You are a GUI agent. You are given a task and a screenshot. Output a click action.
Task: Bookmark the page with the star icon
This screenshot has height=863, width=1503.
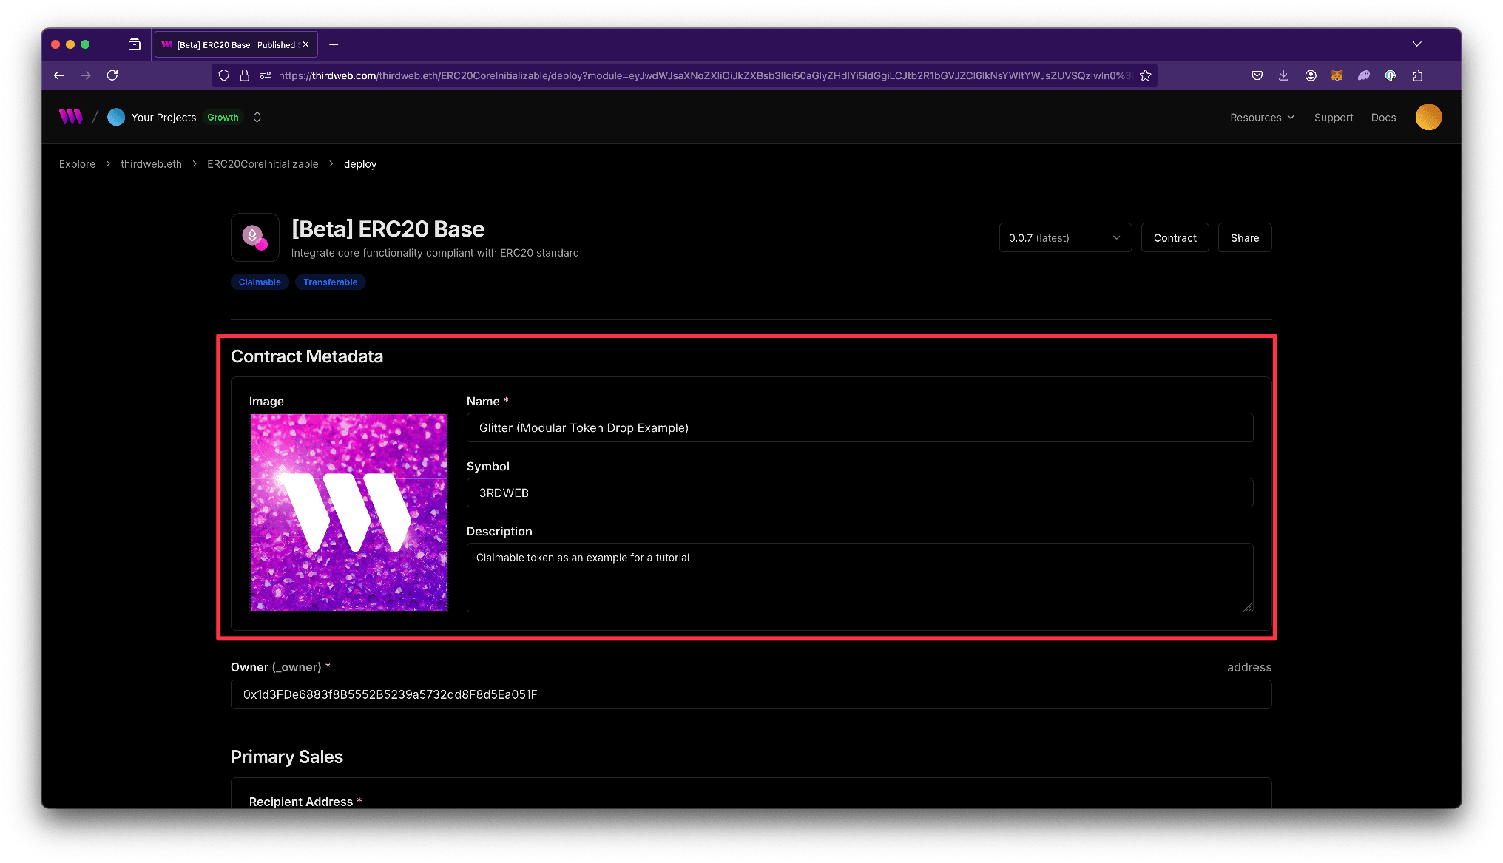point(1146,75)
